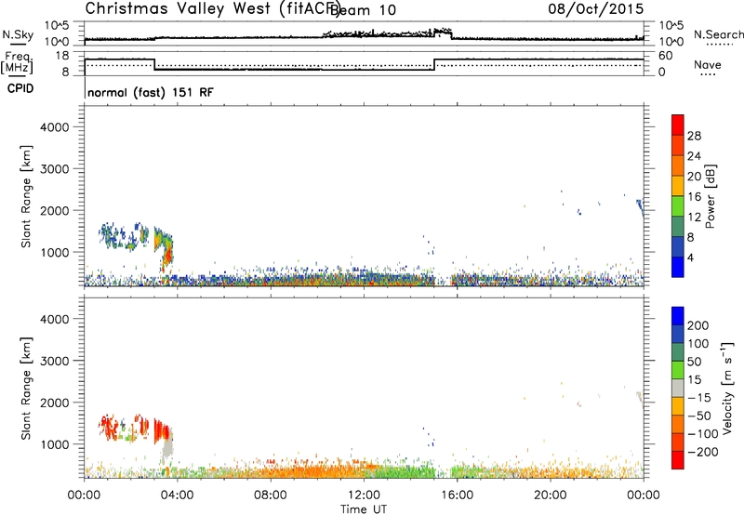Click the "normal (fast) 151 RF" text
Viewport: 744px width, 515px height.
(151, 92)
